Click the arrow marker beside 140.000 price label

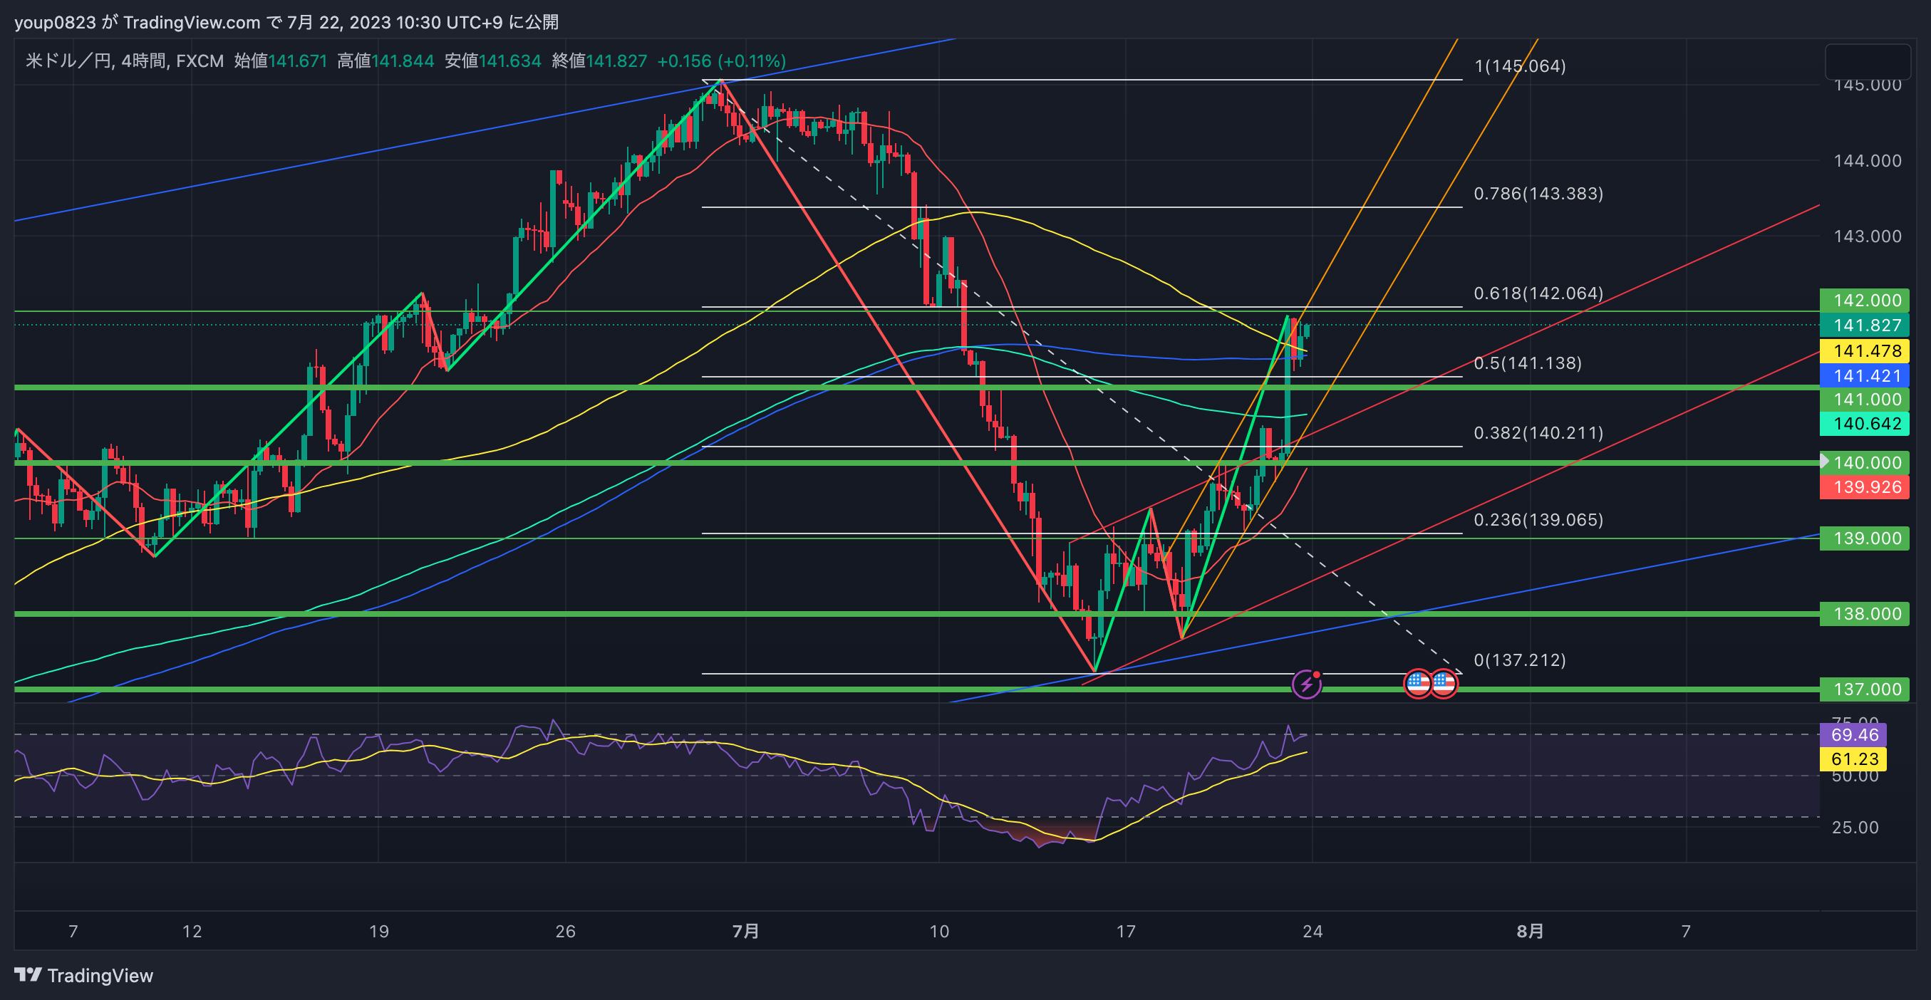(1825, 462)
